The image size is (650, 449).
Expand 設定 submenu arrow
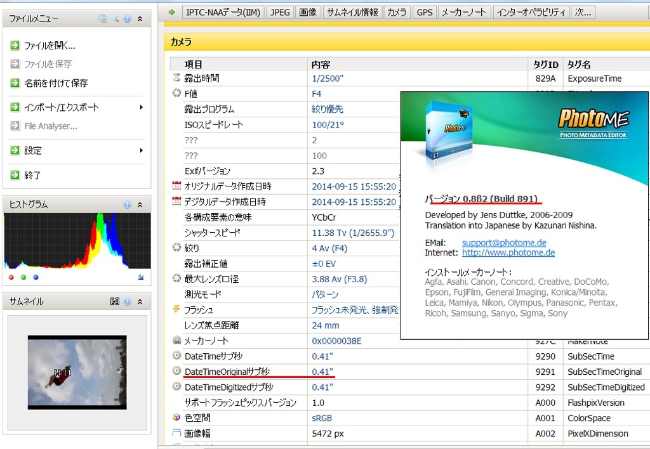pyautogui.click(x=142, y=150)
